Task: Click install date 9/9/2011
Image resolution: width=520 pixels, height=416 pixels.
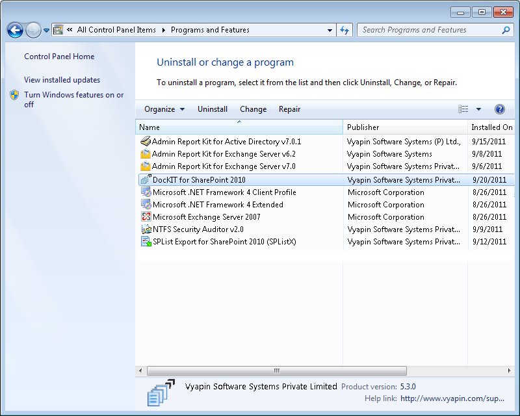Action: (487, 229)
